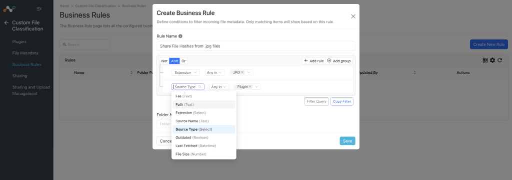Viewport: 512px width, 180px height.
Task: Choose File Size (Number) option
Action: click(204, 154)
